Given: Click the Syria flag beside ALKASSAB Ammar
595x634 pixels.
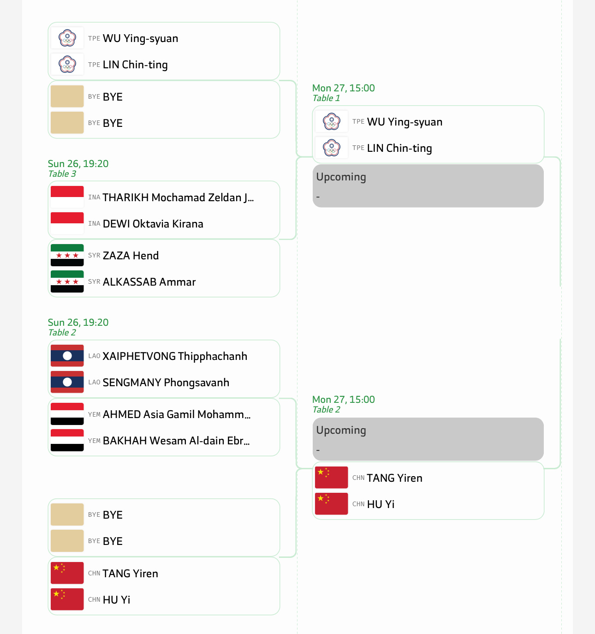Looking at the screenshot, I should tap(67, 282).
